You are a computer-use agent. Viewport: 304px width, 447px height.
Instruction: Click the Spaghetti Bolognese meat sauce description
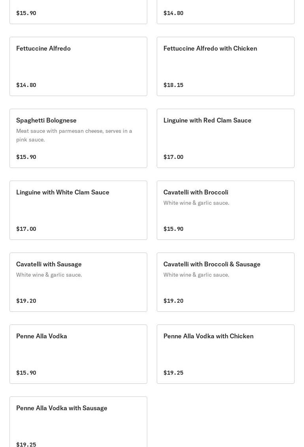[74, 135]
